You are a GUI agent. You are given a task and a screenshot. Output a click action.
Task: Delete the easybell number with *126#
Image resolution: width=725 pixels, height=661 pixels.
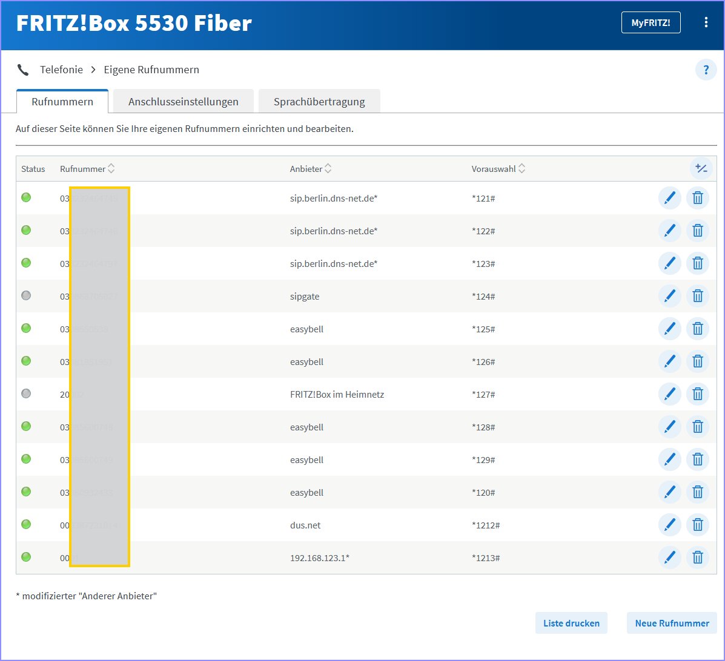698,361
